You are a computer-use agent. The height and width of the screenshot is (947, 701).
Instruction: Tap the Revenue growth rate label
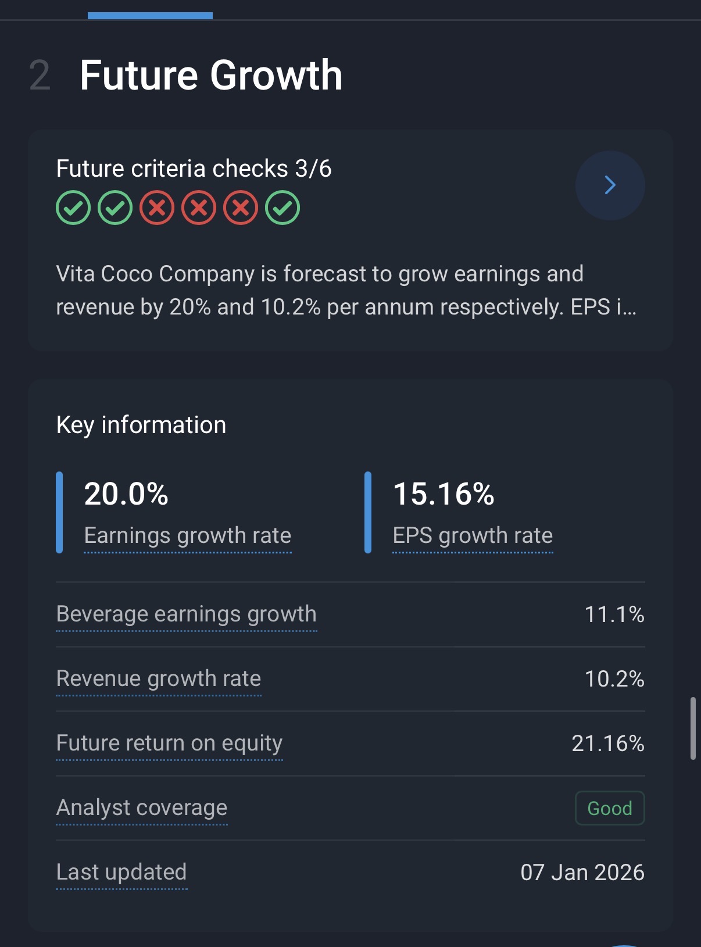coord(159,679)
